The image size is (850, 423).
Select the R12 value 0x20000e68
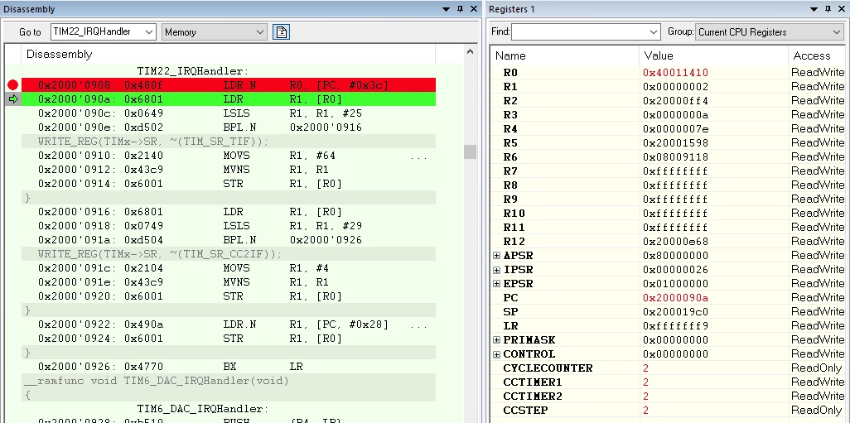point(675,241)
